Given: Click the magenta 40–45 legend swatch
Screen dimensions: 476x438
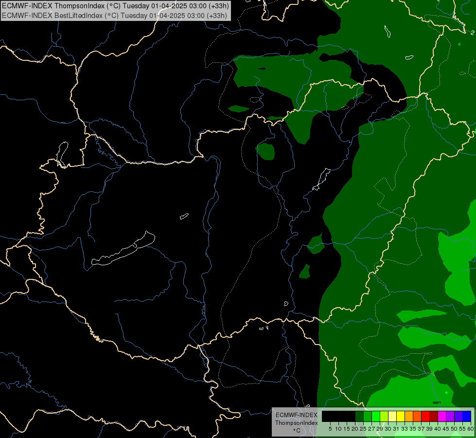Looking at the screenshot, I should tap(442, 416).
